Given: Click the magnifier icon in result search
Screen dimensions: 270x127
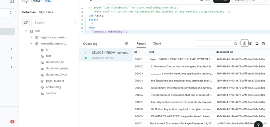Looking at the screenshot, I should click(x=235, y=44).
